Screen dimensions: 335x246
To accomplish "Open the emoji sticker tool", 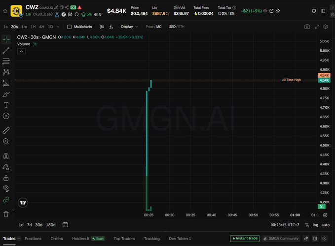I will pyautogui.click(x=6, y=116).
